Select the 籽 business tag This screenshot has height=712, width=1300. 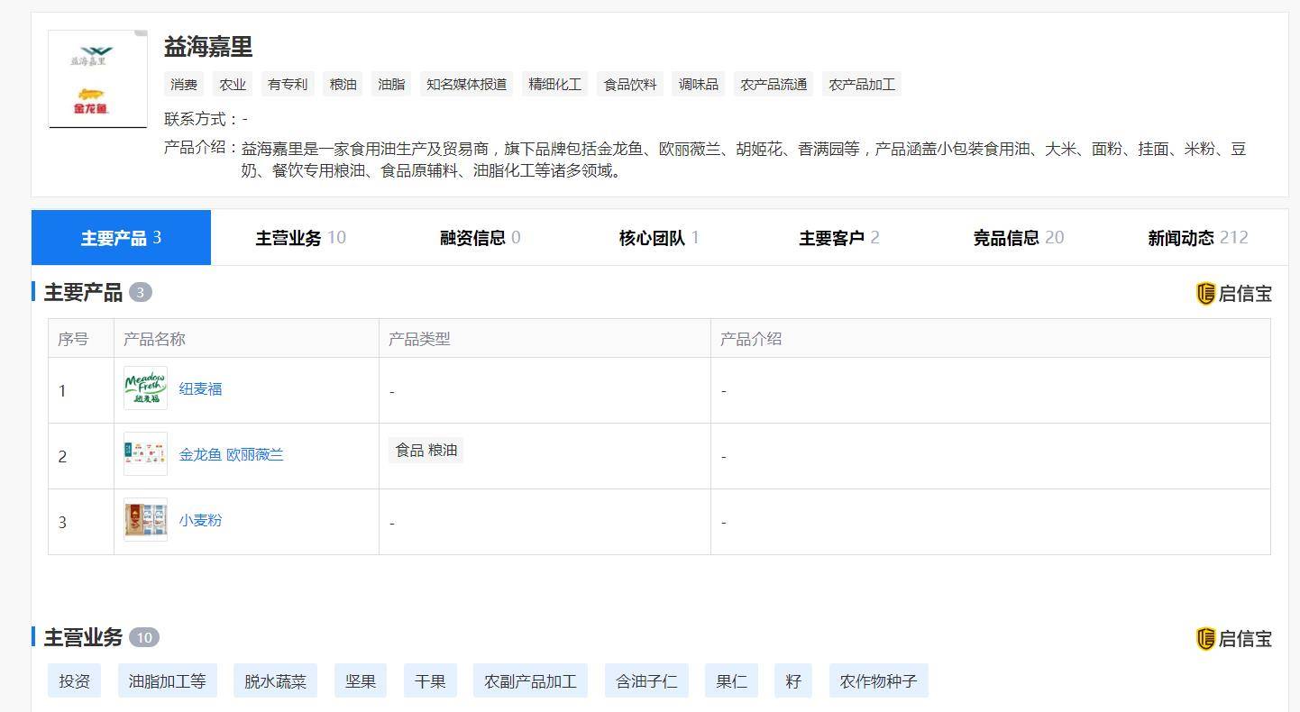pyautogui.click(x=793, y=681)
